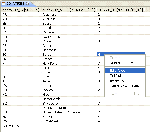Select the India name cell
150x132 pixels.
(69, 72)
